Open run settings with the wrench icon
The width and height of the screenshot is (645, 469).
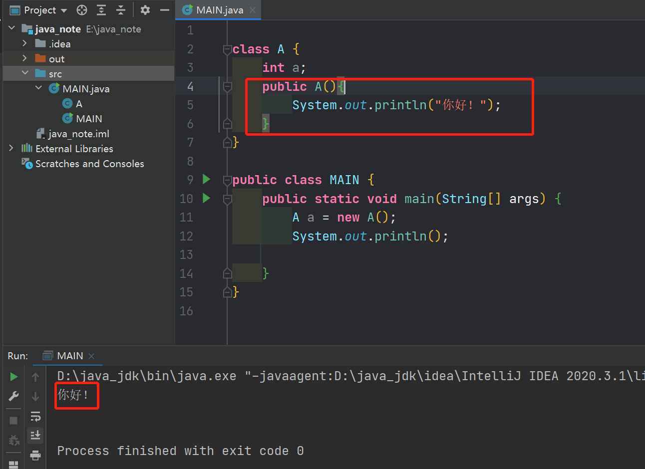pos(13,396)
